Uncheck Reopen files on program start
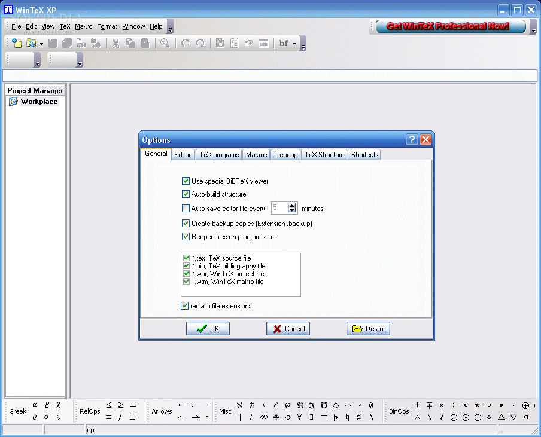 pos(186,236)
